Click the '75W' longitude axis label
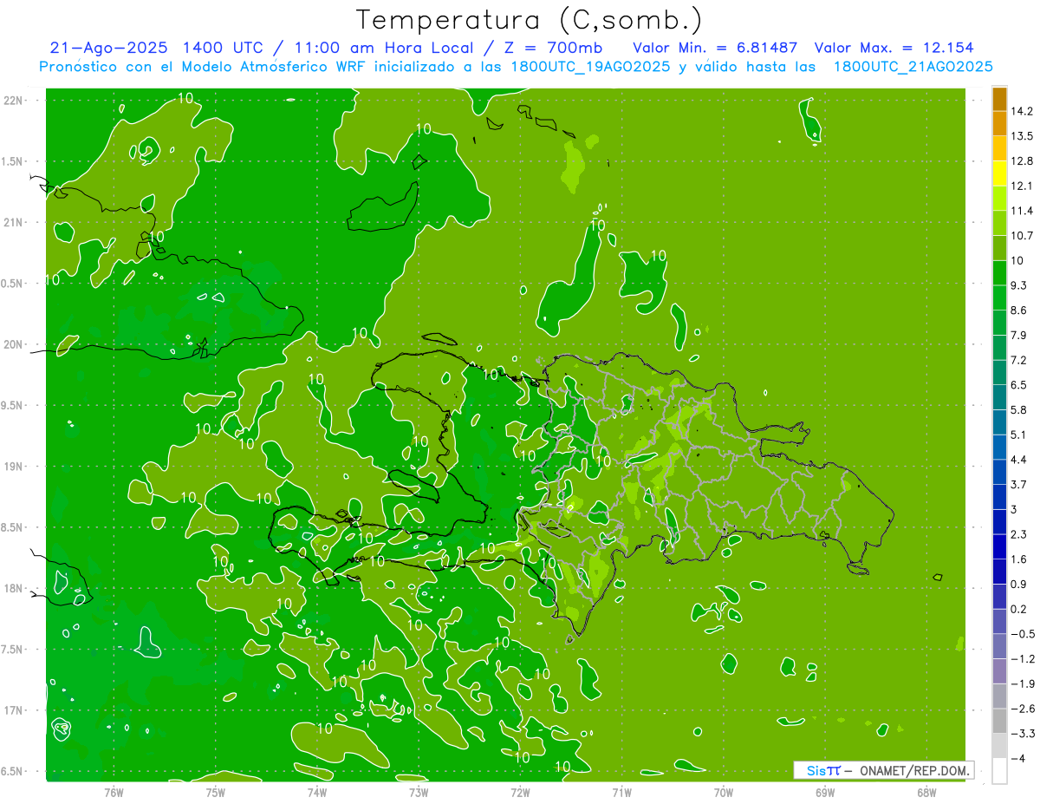The image size is (1040, 804). point(216,793)
